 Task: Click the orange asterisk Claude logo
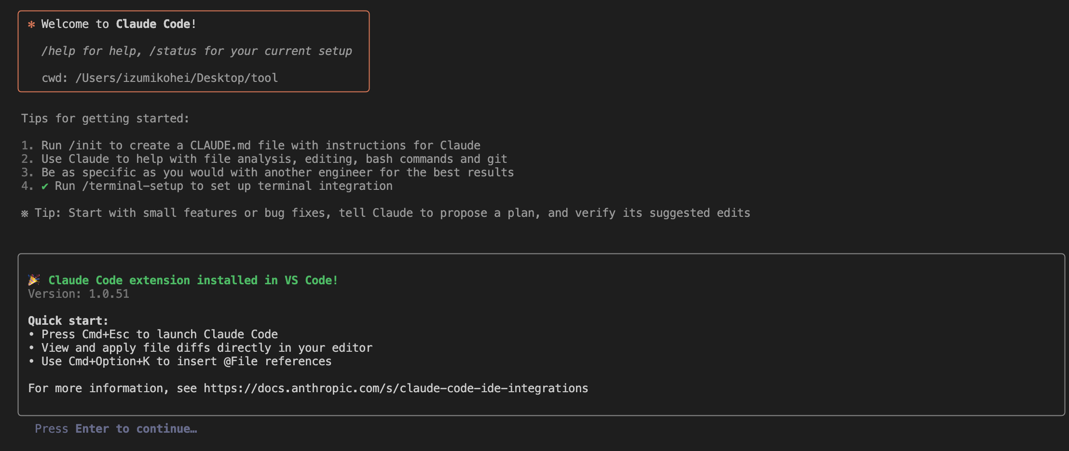pos(31,24)
